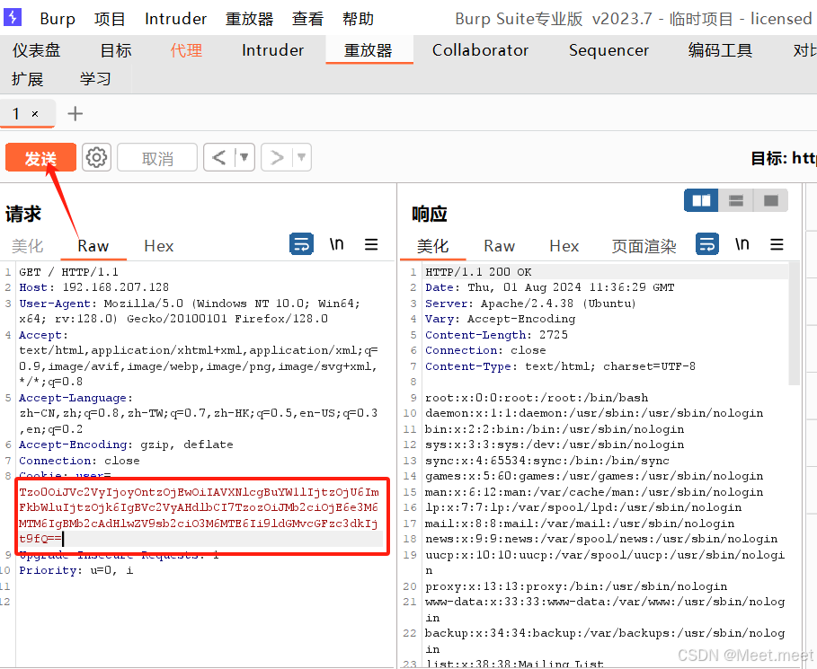Switch to 重放器 tool tab
Viewport: 817px width, 669px height.
[x=369, y=50]
